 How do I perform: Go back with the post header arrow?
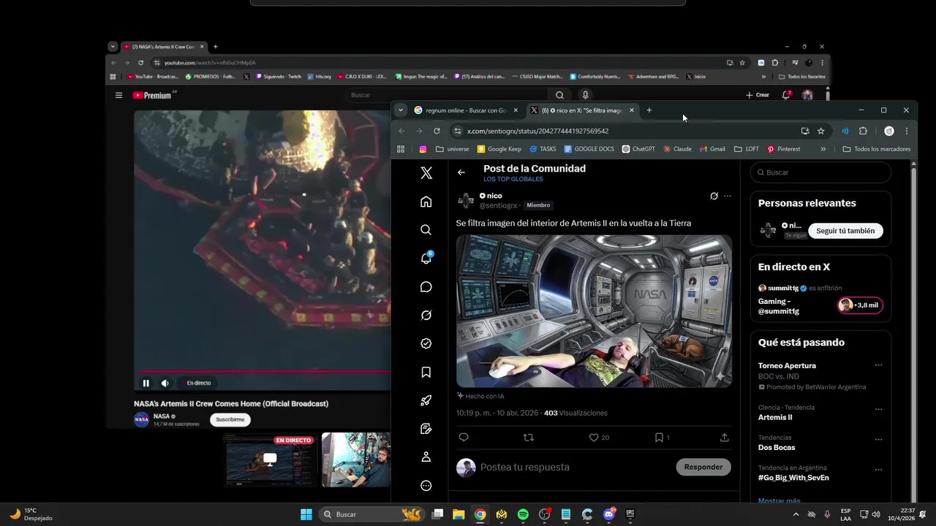pos(461,172)
